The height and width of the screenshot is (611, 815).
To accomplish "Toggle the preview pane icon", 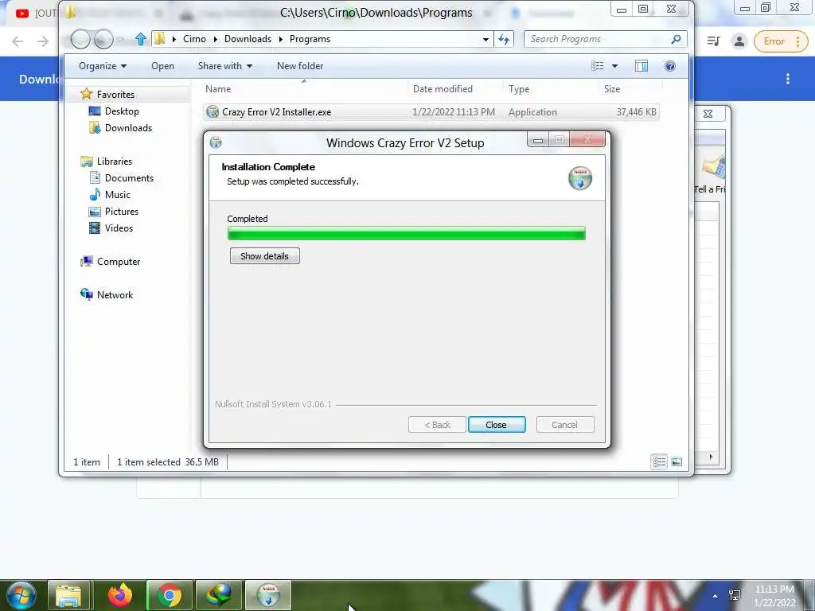I will click(x=641, y=66).
